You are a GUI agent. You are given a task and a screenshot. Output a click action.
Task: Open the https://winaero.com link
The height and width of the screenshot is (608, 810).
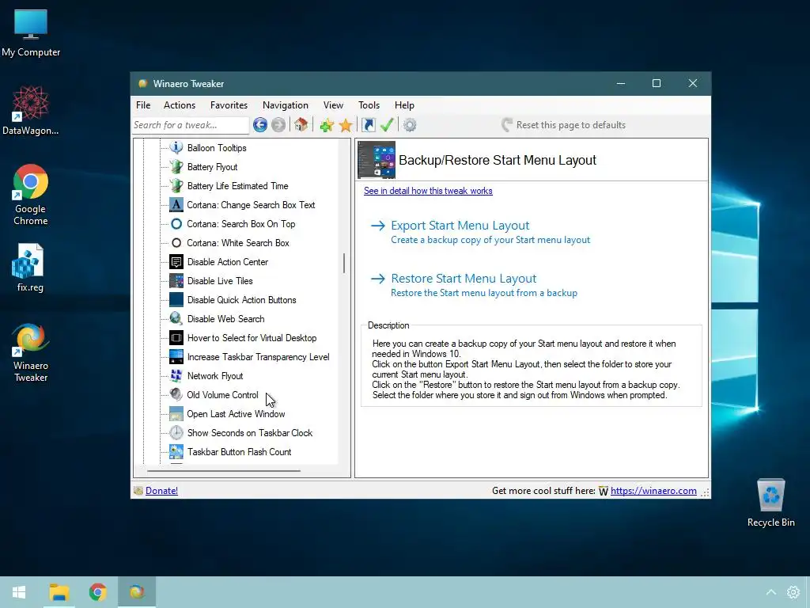click(653, 491)
